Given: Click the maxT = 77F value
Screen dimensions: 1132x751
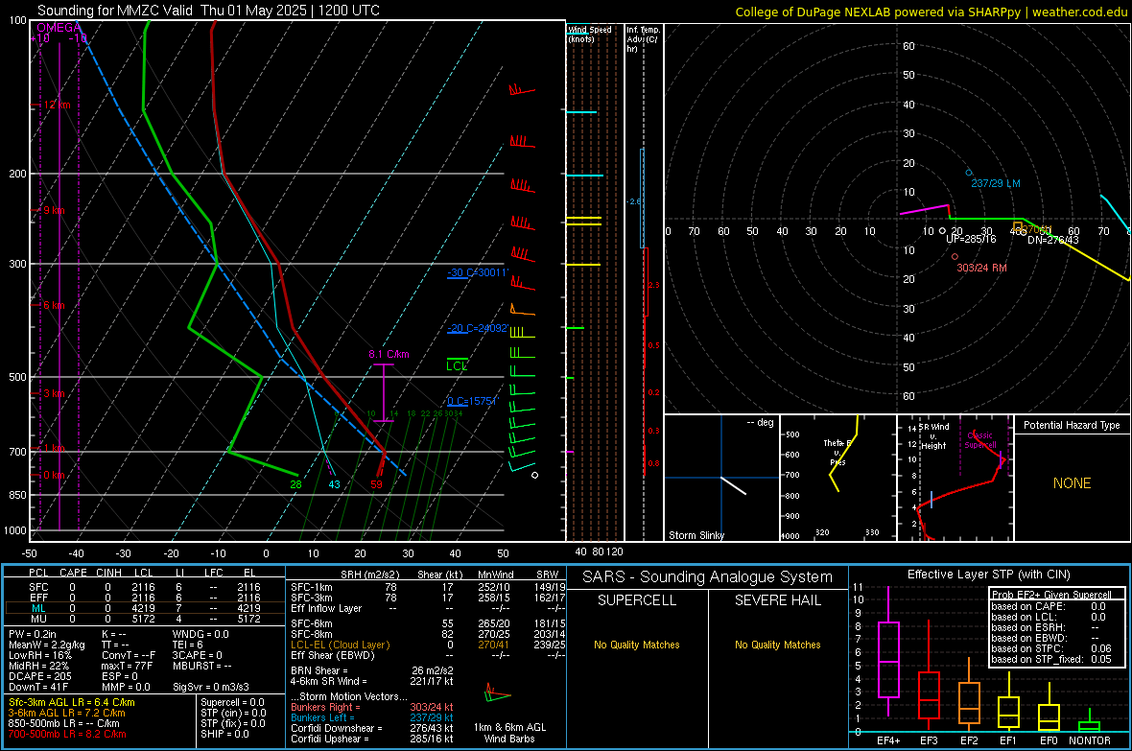Looking at the screenshot, I should click(127, 666).
